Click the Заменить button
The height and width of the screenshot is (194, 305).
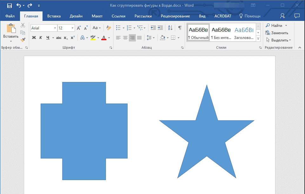277,33
